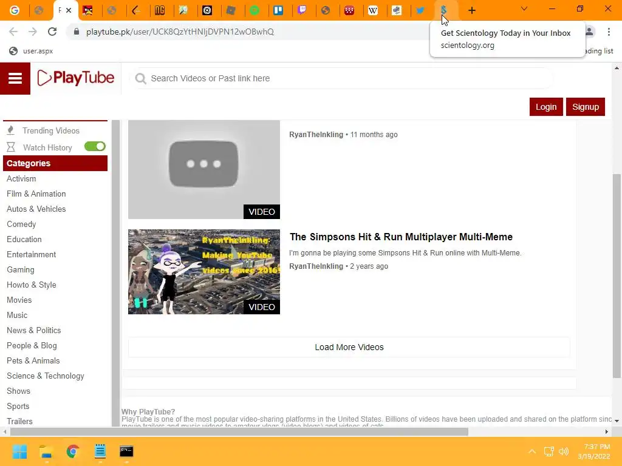The image size is (622, 466).
Task: Click the horizontal scrollbar at page bottom
Action: (239, 431)
